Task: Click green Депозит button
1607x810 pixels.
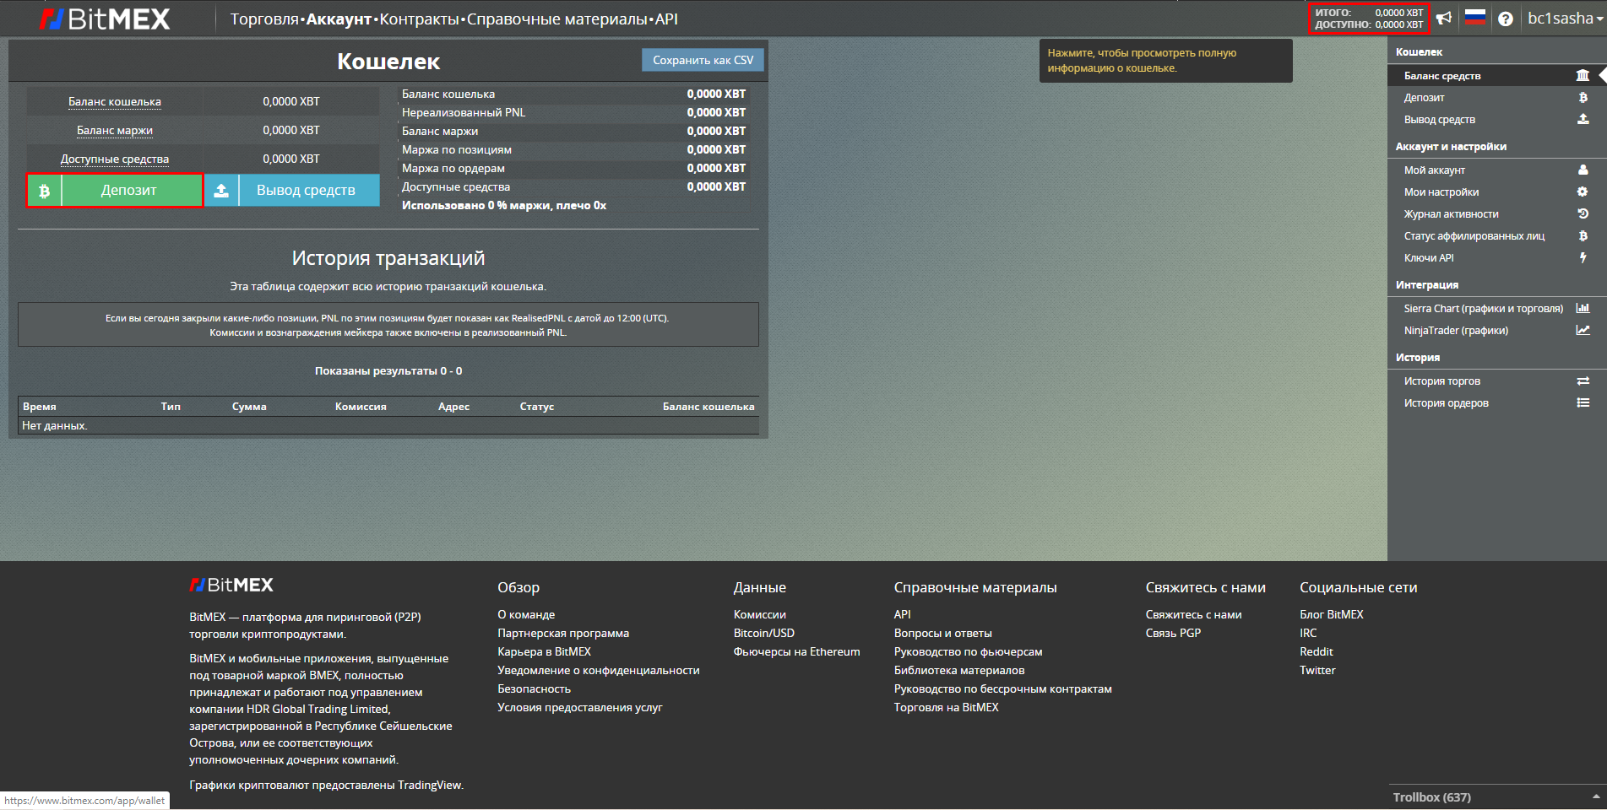Action: (x=115, y=190)
